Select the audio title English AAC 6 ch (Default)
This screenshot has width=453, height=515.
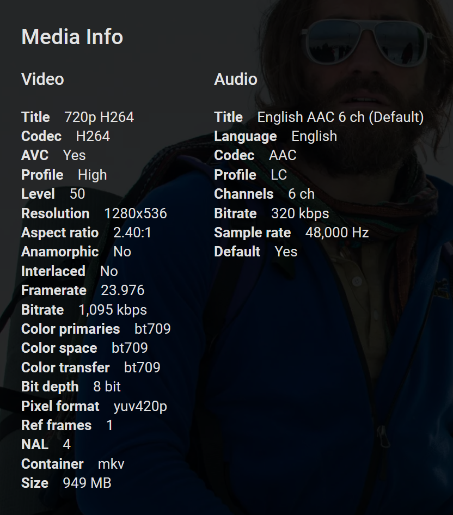[340, 117]
